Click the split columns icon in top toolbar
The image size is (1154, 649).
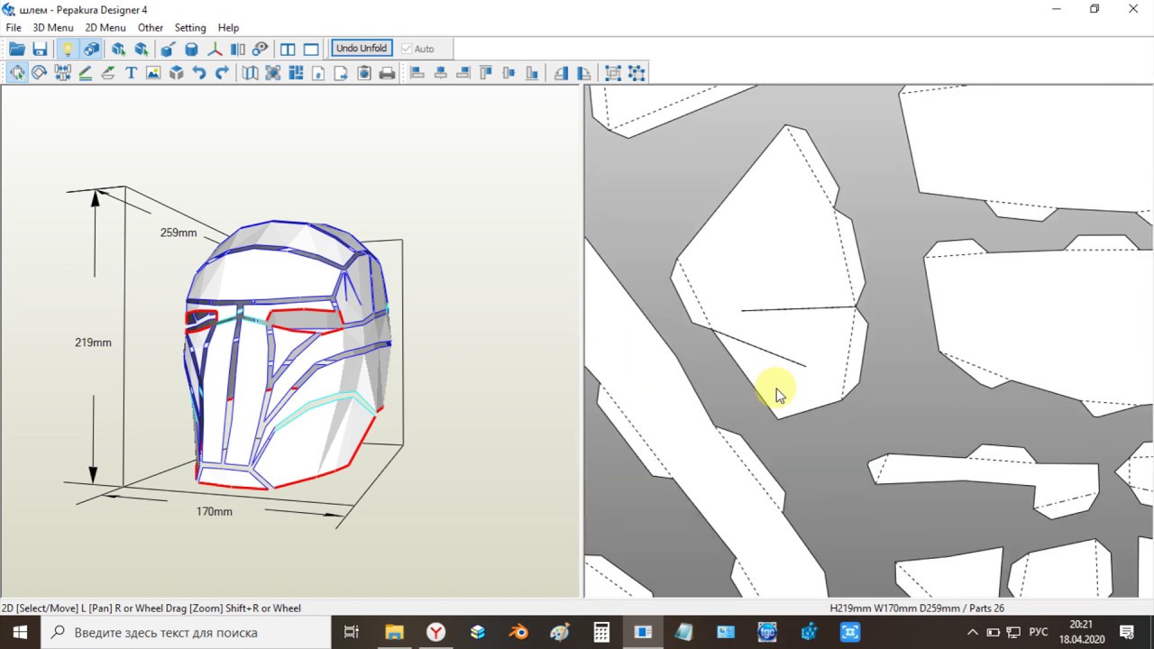tap(238, 49)
